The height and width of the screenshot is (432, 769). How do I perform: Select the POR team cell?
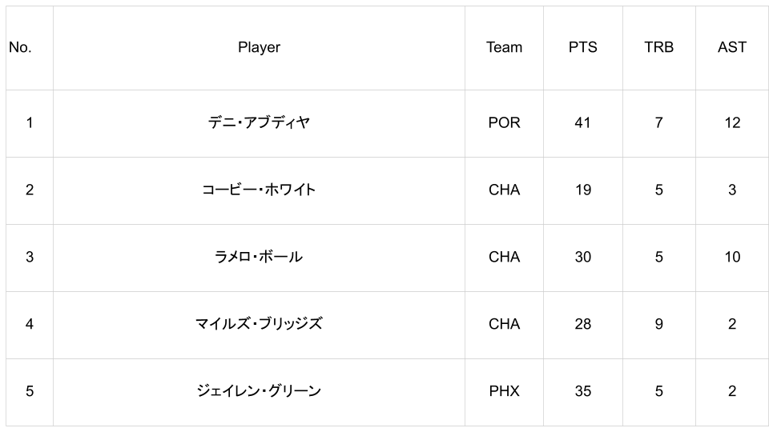point(504,123)
